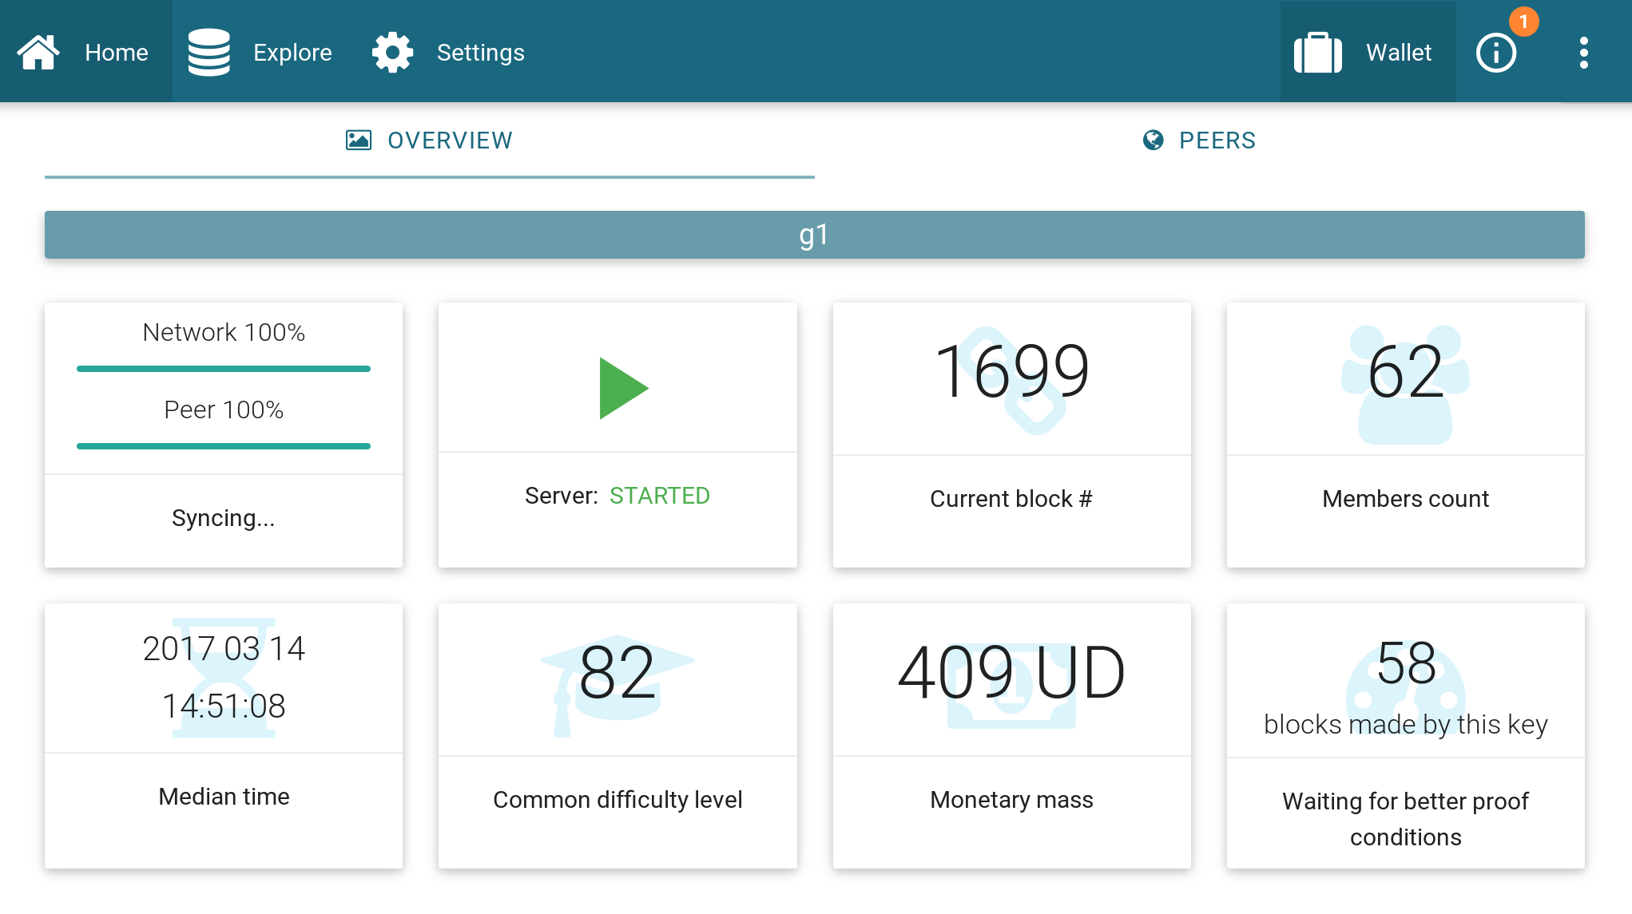The width and height of the screenshot is (1632, 914).
Task: Click the Current block 1699 card
Action: (x=1011, y=435)
